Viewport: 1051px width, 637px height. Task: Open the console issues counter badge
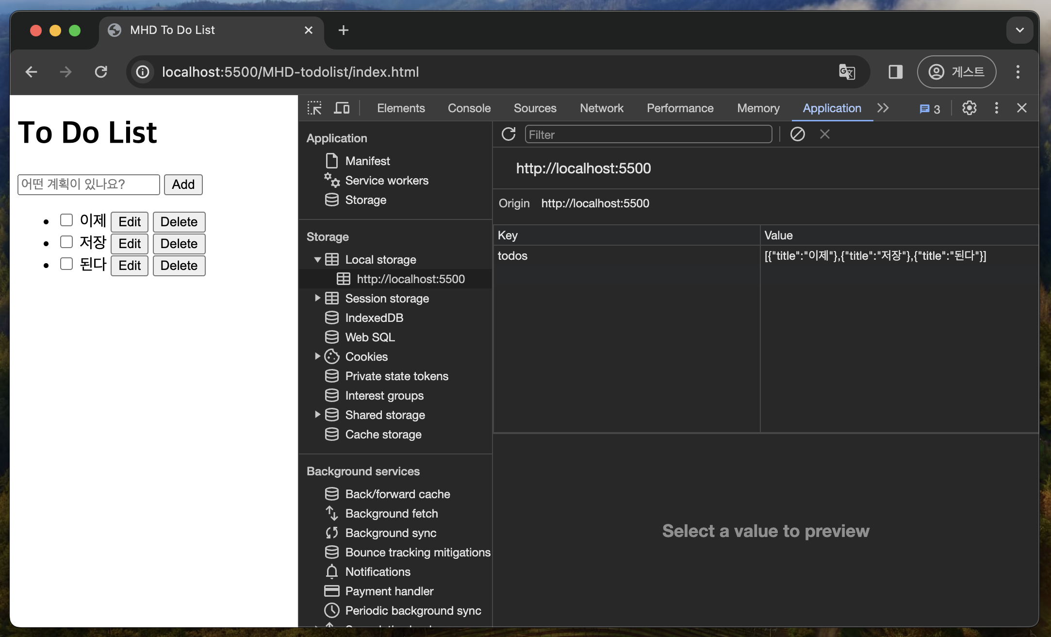930,109
